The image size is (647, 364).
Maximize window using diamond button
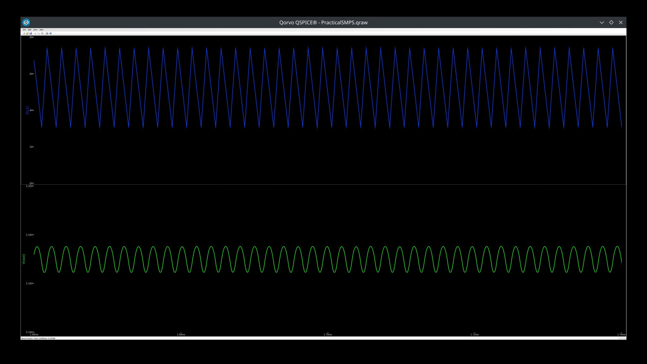tap(611, 22)
